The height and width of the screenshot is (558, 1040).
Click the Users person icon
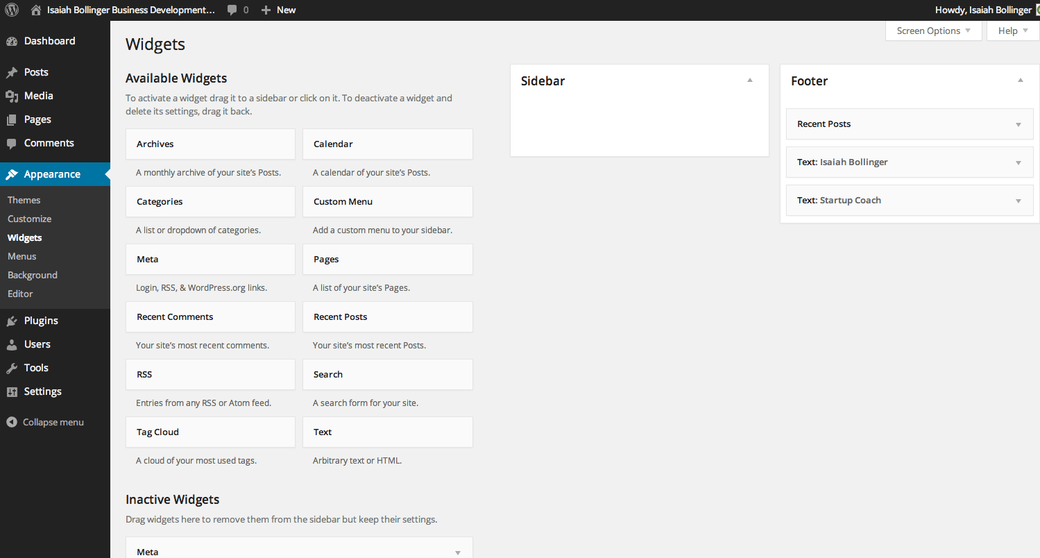tap(12, 344)
